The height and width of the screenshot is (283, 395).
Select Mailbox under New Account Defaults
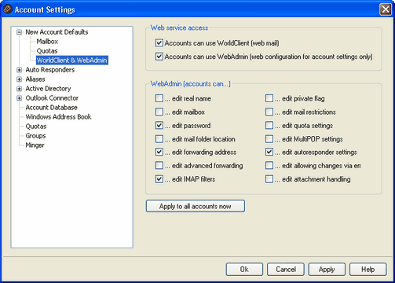tap(47, 42)
